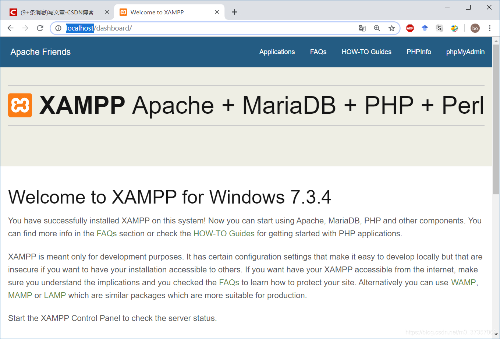This screenshot has height=339, width=500.
Task: Reload the XAMPP dashboard page
Action: [x=40, y=28]
